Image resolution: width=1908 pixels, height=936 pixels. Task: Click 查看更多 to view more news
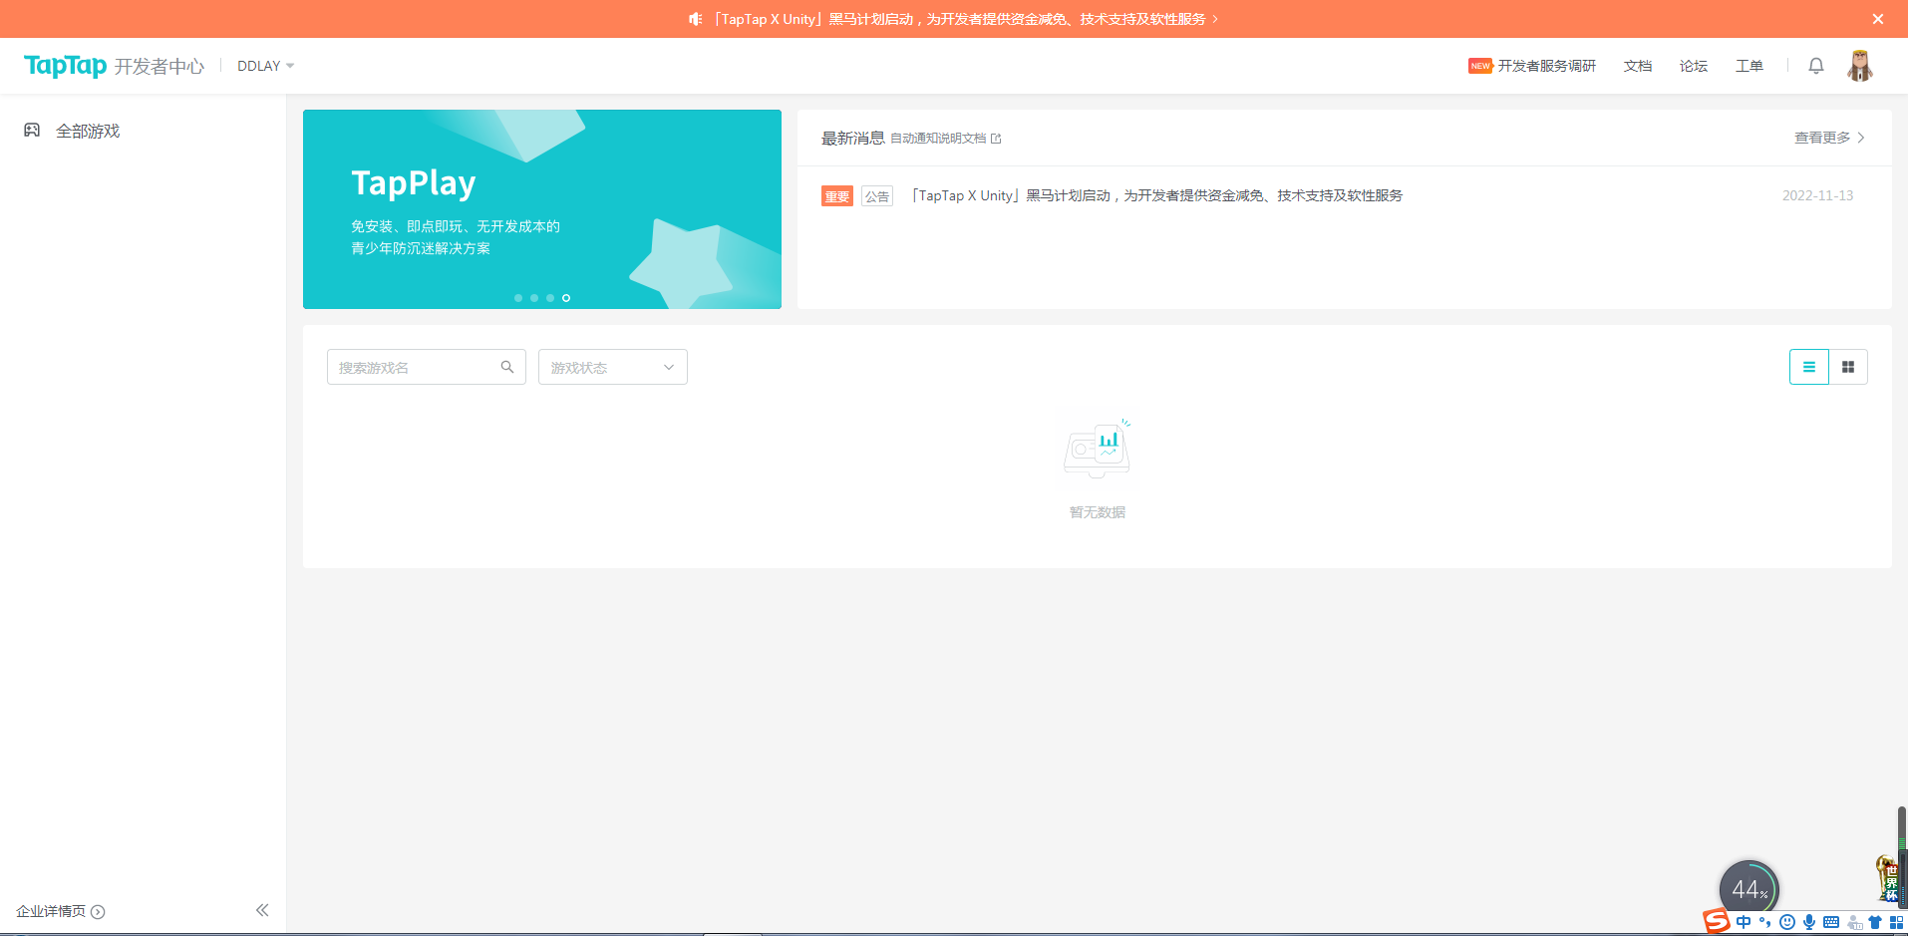(x=1830, y=138)
